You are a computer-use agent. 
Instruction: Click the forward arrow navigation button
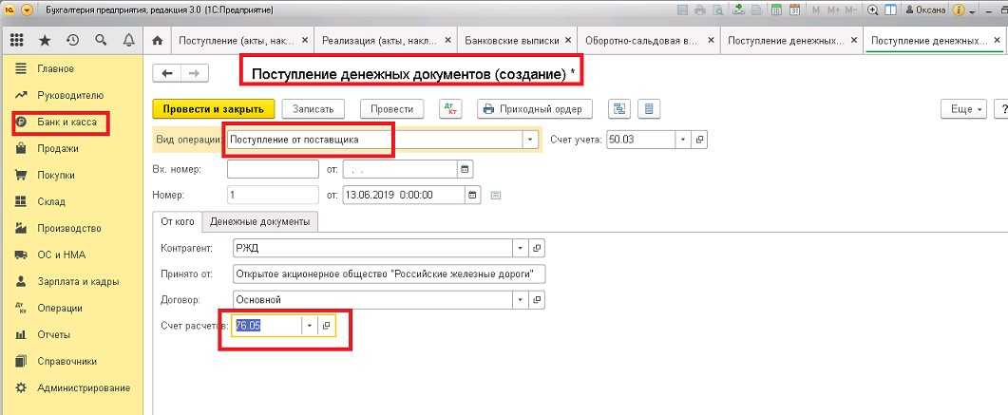(195, 73)
